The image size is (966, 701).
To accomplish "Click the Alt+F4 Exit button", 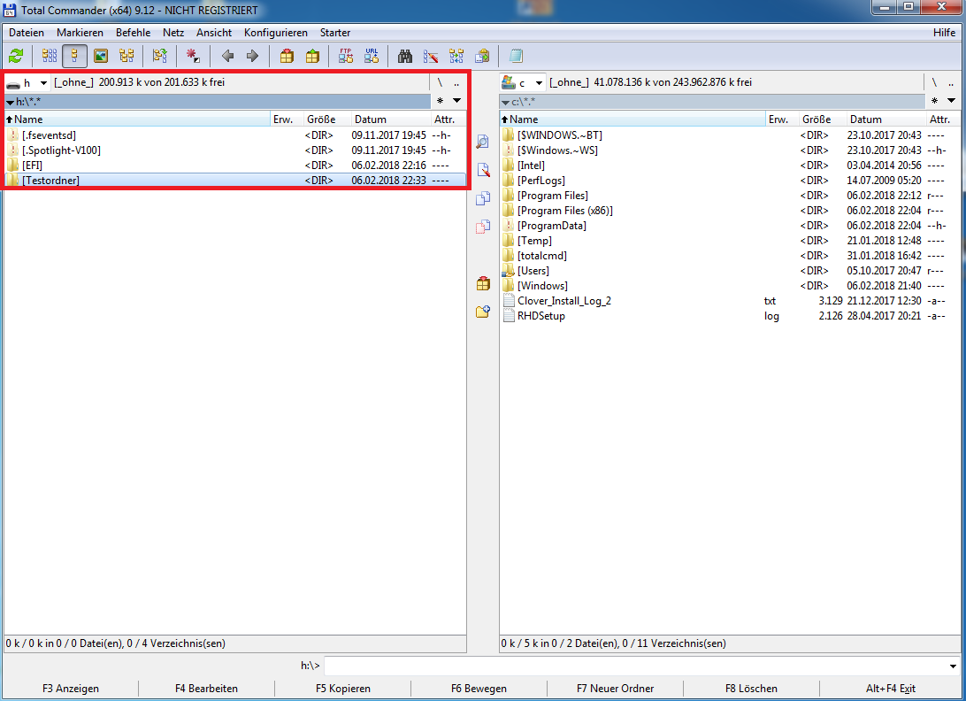I will click(x=890, y=689).
